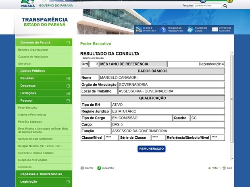Click the Entre em Contato envelope icon
This screenshot has height=187, width=250.
click(x=215, y=29)
